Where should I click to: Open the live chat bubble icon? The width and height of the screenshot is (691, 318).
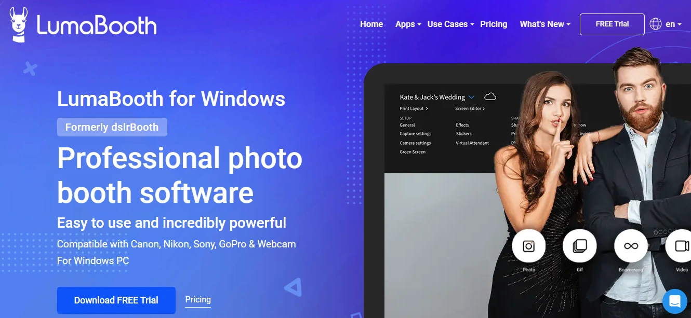coord(675,301)
